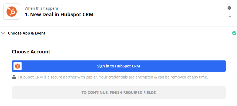Screen dimensions: 237x106
Task: Open the Choose App & Event section header
Action: tap(119, 33)
